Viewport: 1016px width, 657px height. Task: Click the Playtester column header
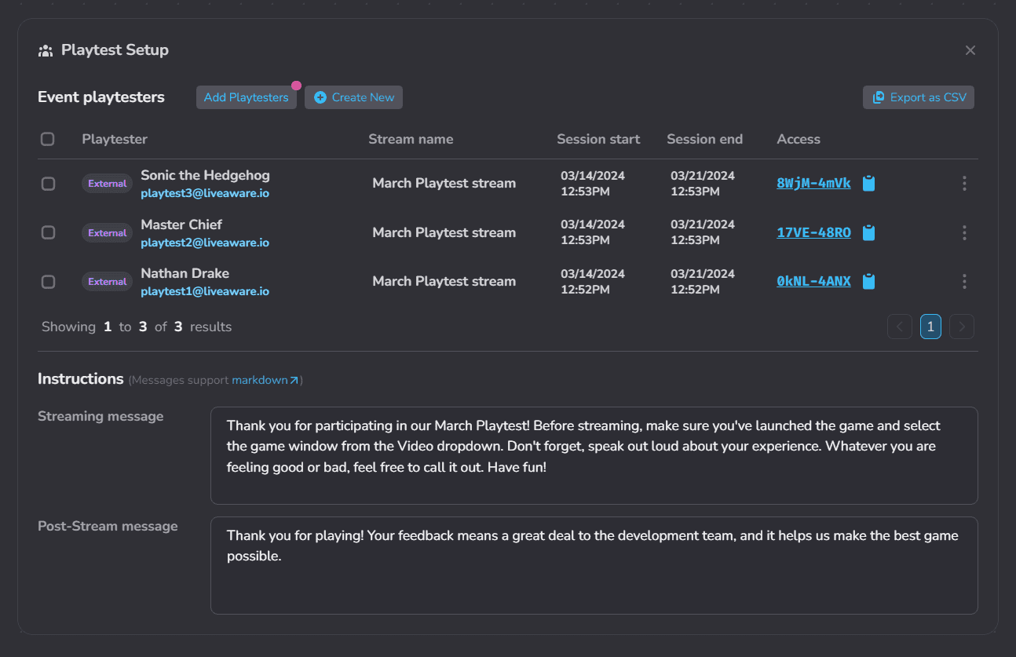point(115,139)
